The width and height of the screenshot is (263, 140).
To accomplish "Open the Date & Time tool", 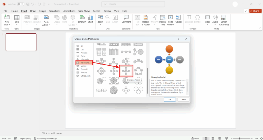I will coord(162,20).
